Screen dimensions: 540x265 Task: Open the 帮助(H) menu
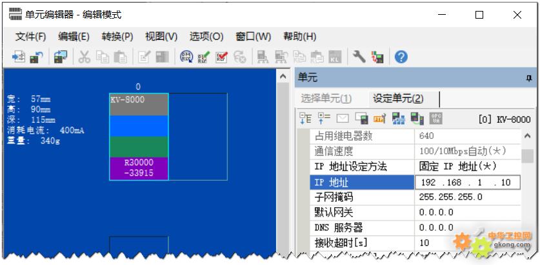pyautogui.click(x=299, y=37)
